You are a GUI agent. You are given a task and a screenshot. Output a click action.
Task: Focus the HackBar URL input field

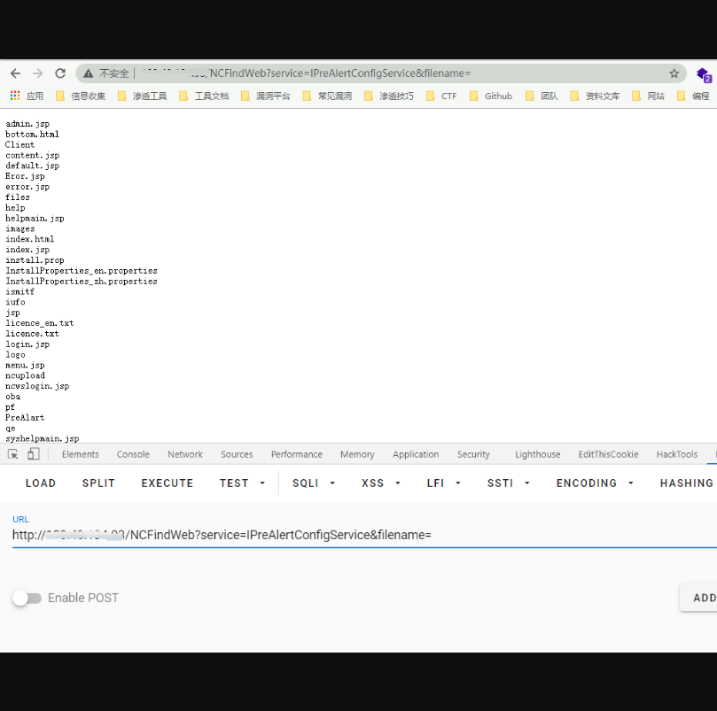tap(364, 535)
